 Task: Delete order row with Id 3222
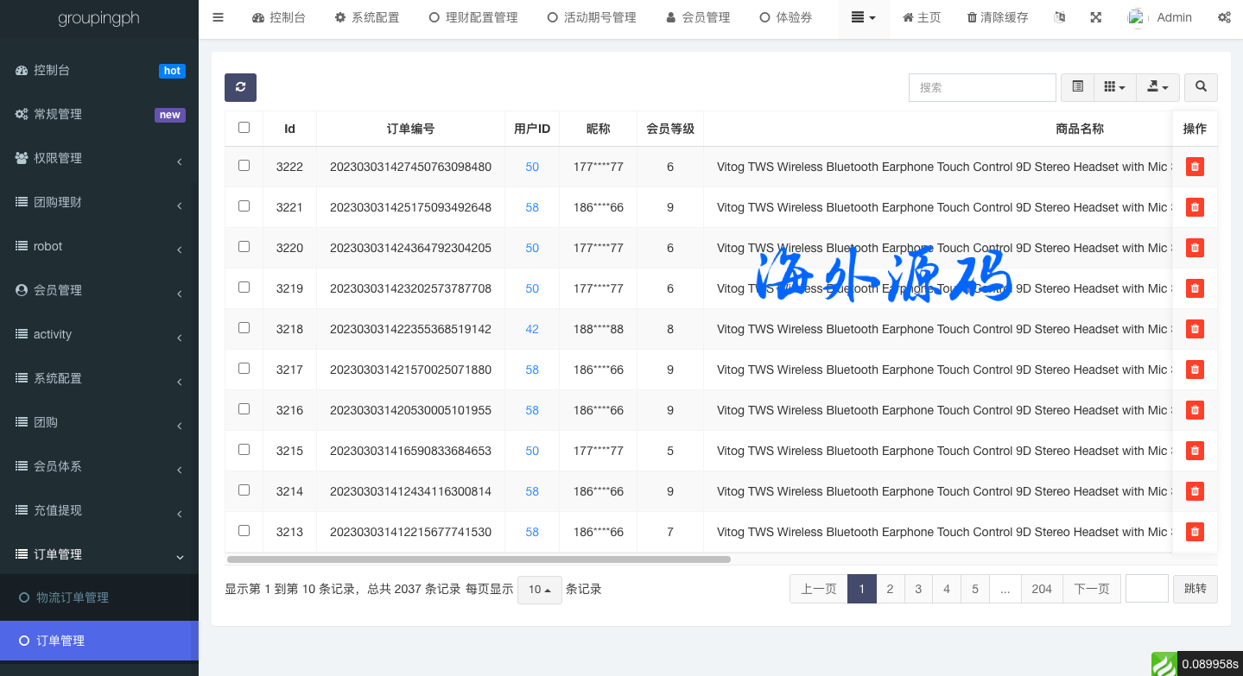pos(1195,167)
